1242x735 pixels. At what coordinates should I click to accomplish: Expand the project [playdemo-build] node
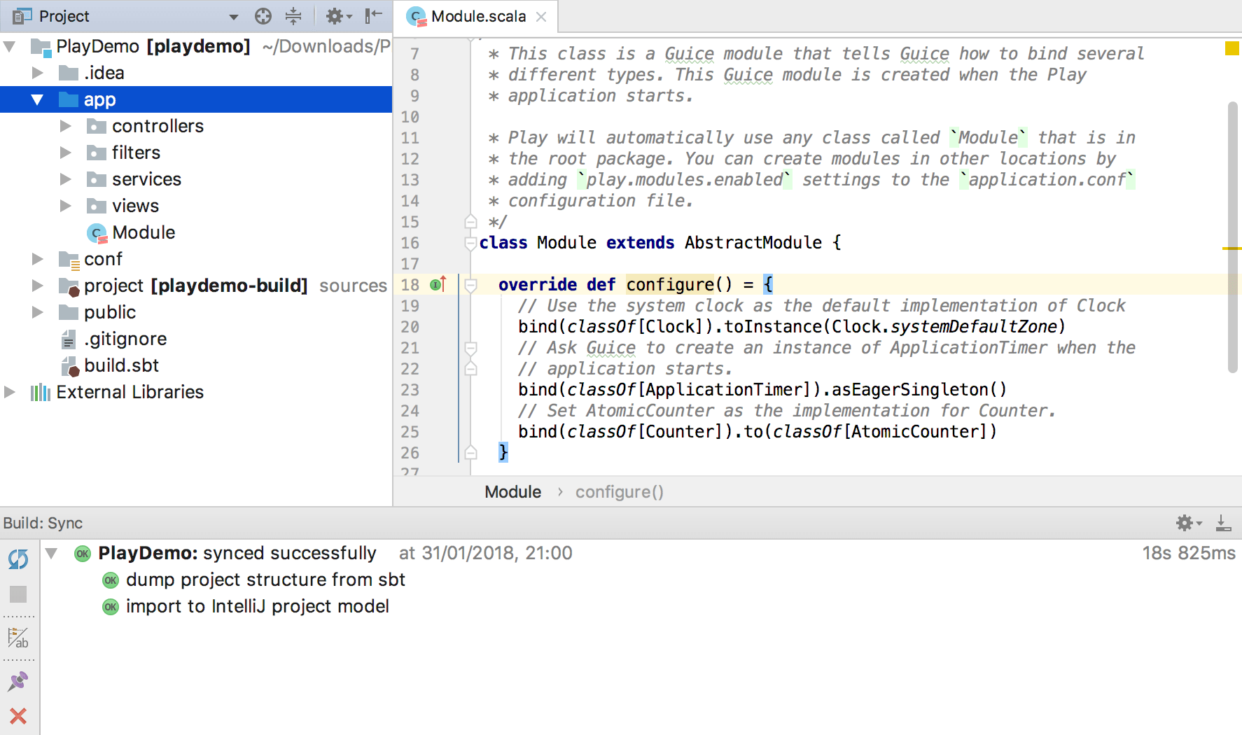[38, 286]
